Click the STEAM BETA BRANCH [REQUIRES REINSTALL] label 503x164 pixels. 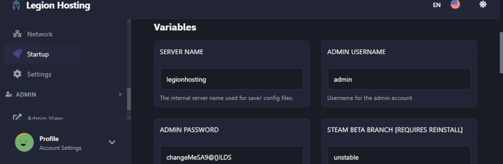(395, 130)
